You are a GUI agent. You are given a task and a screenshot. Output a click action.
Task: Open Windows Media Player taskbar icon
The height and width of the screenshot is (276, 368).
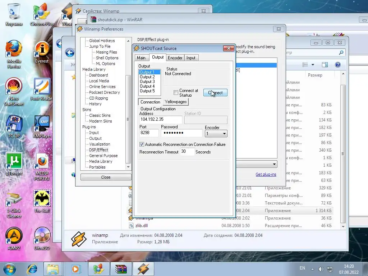[x=75, y=269]
